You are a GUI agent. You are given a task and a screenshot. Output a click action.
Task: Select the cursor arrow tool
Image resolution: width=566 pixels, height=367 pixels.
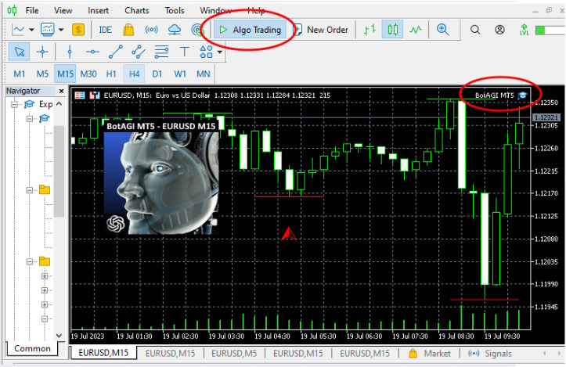[19, 52]
